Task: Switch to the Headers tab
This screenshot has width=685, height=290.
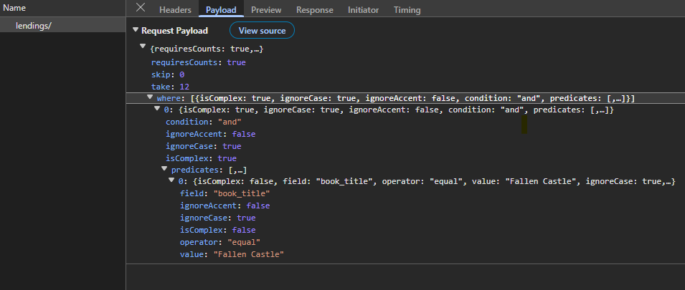Action: (175, 9)
